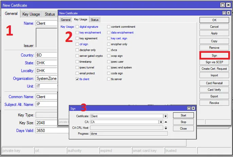Viewport: 233px width, 157px height.
Task: Click Card Reinstall button
Action: 214,83
